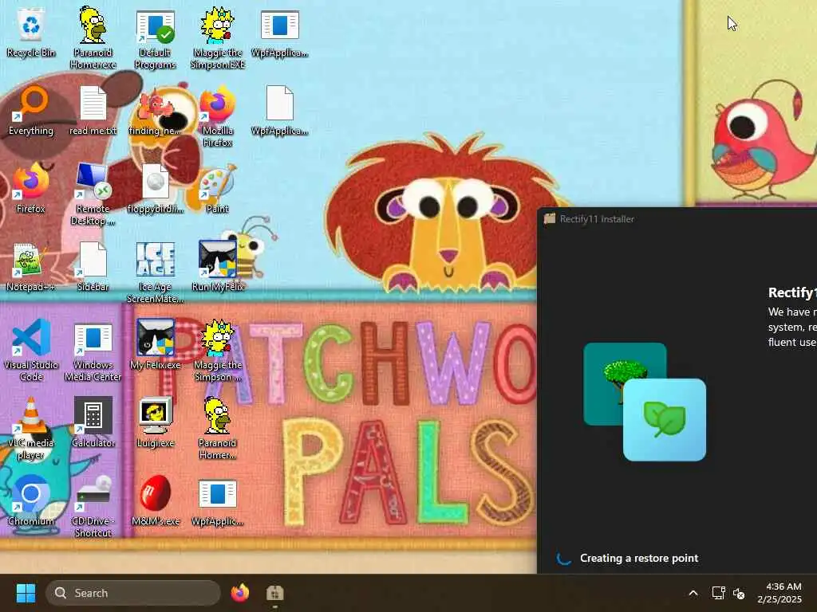Open the Recycle Bin desktop icon

[31, 32]
